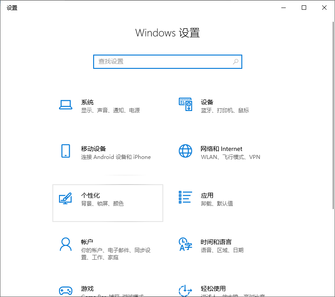Open 设备 settings title
This screenshot has height=297, width=335.
(x=207, y=102)
